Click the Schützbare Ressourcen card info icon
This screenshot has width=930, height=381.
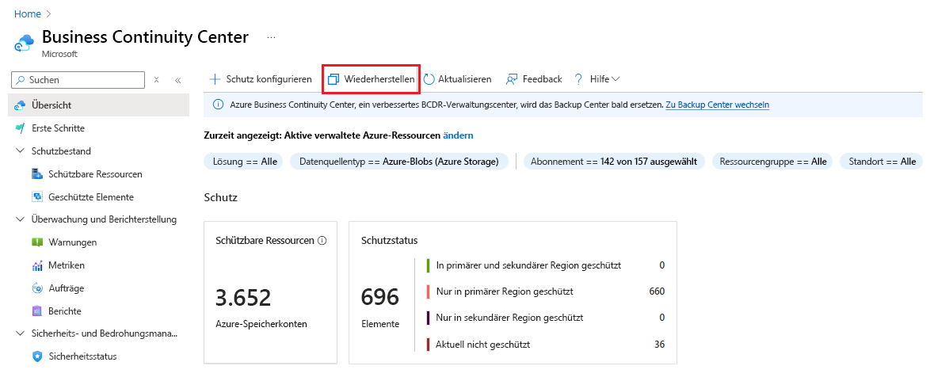coord(322,240)
